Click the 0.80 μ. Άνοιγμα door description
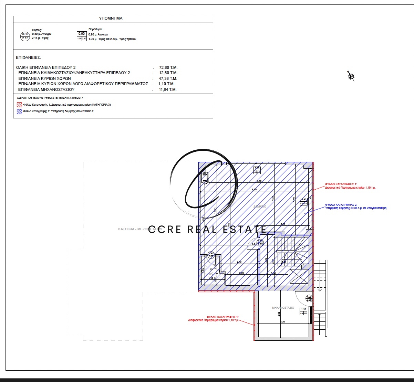 [42, 34]
